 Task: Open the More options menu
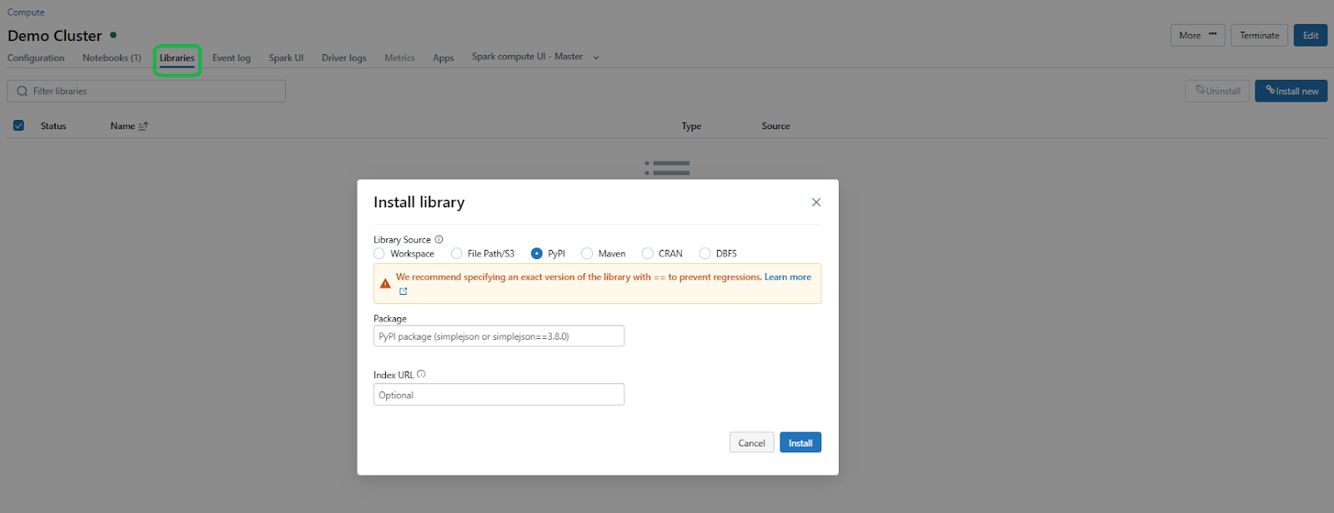1197,36
